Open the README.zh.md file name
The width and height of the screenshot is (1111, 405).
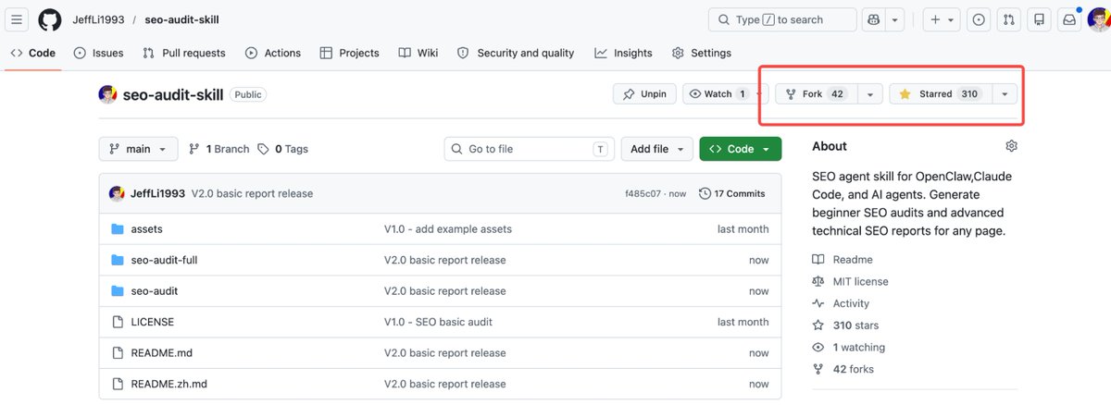click(x=169, y=384)
